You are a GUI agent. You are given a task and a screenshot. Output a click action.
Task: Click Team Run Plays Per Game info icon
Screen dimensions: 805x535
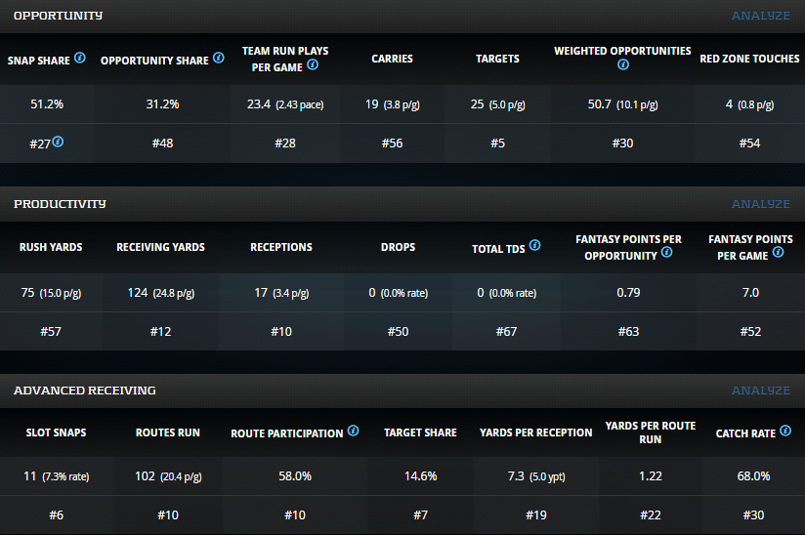(312, 65)
